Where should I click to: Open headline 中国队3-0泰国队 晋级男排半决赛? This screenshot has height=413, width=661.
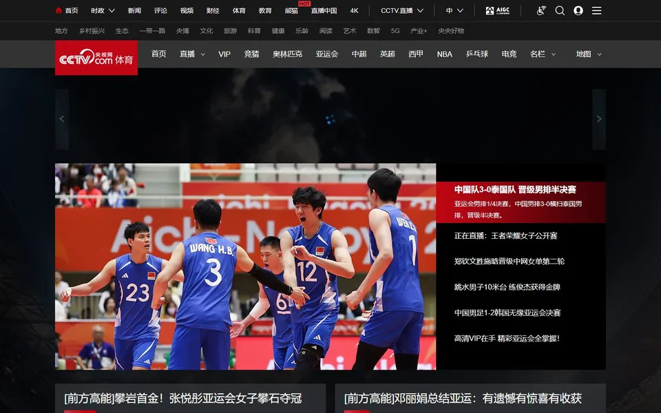coord(515,190)
